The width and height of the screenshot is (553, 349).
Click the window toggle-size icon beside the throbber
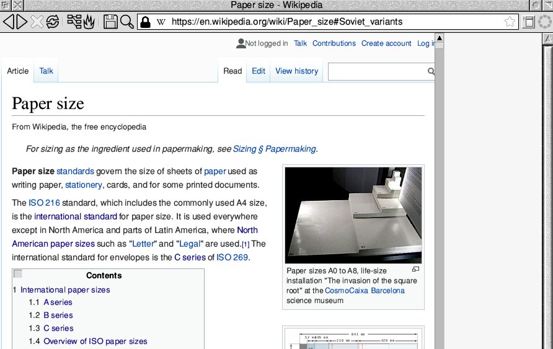[529, 22]
